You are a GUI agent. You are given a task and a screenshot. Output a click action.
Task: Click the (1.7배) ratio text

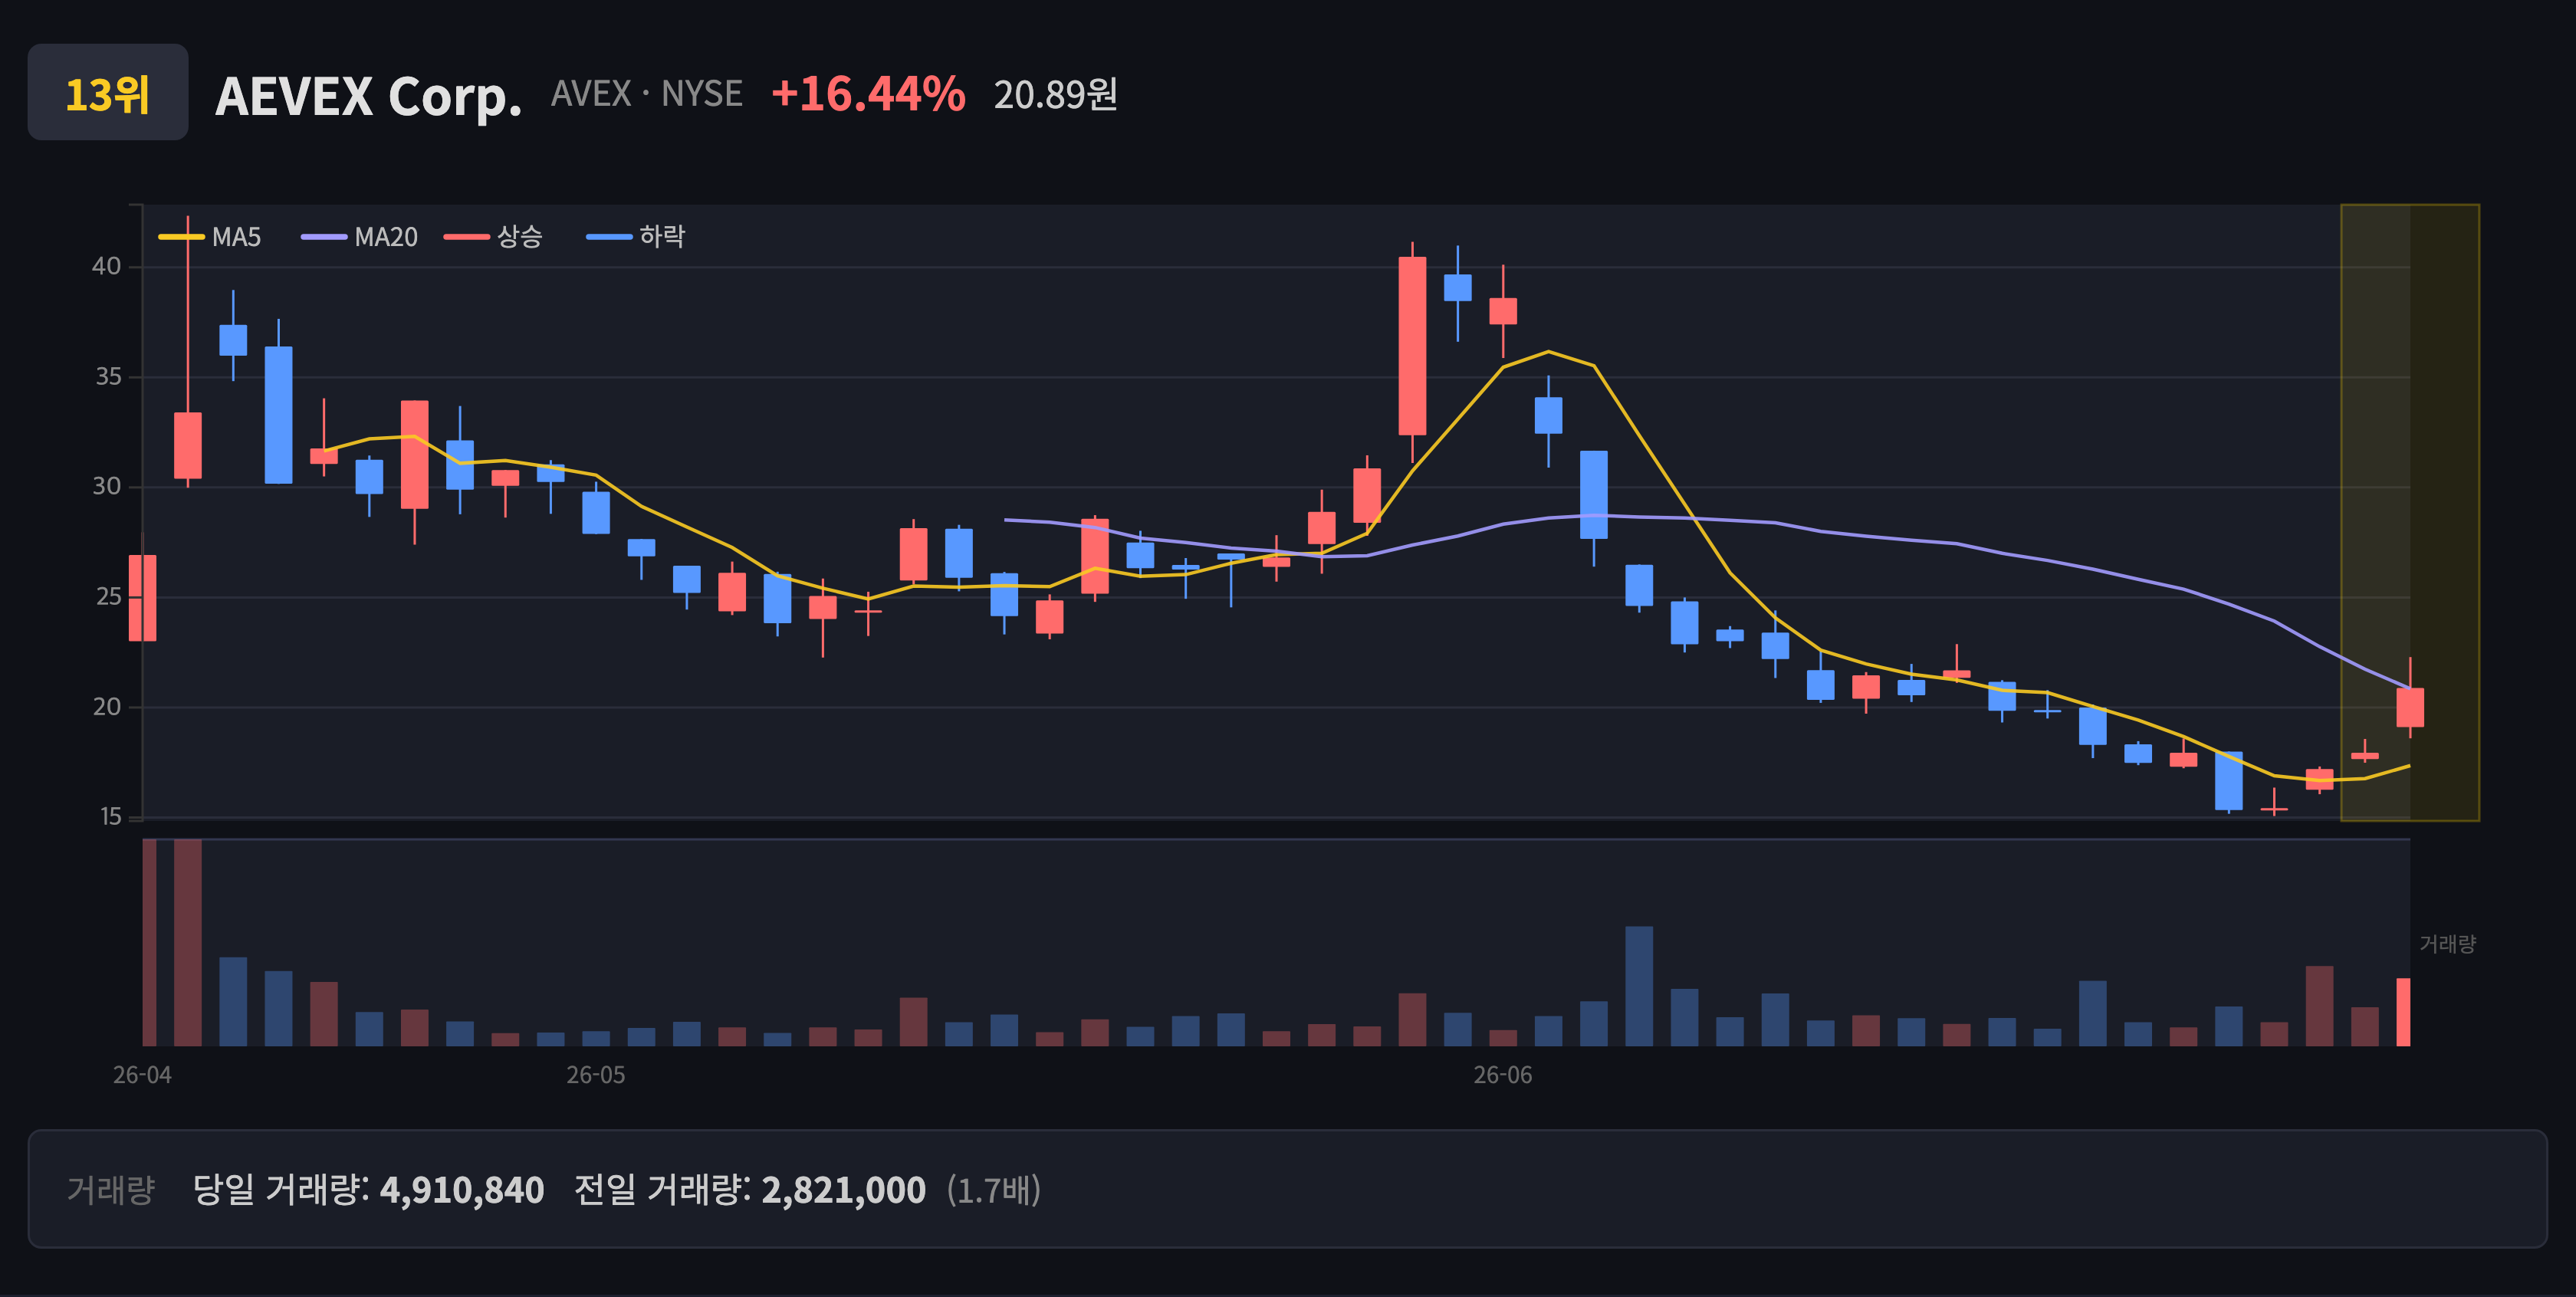coord(994,1190)
